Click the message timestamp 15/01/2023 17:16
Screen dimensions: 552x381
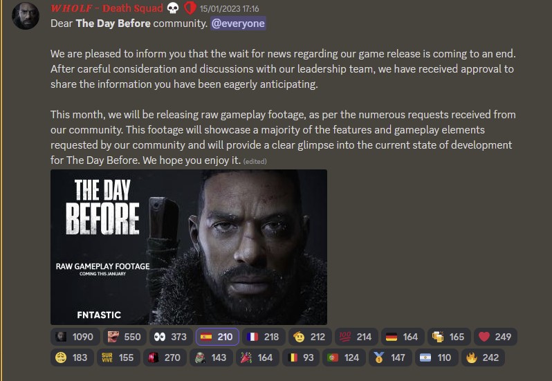229,9
